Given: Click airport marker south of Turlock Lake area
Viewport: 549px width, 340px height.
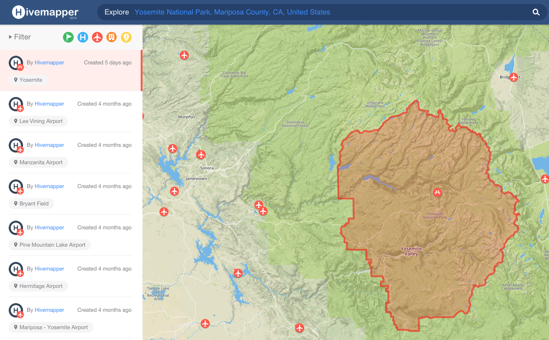Looking at the screenshot, I should (205, 323).
